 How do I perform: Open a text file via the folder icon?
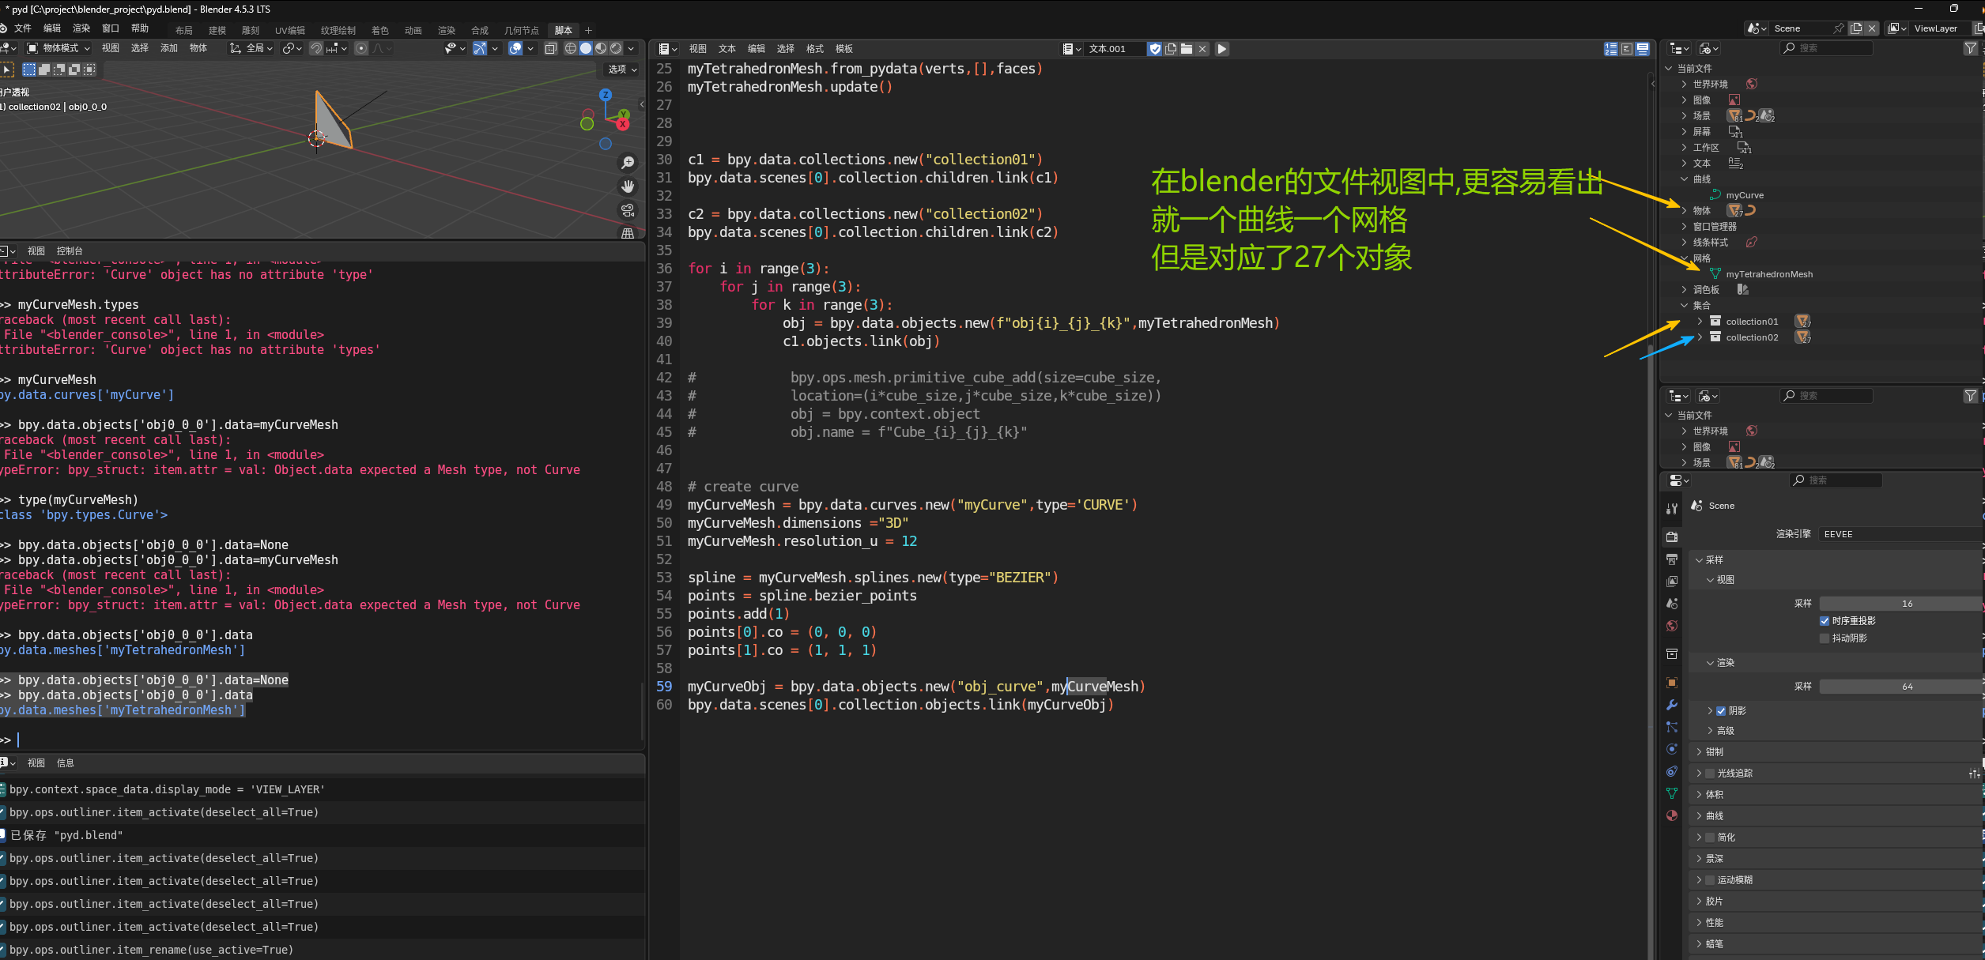click(x=1187, y=49)
